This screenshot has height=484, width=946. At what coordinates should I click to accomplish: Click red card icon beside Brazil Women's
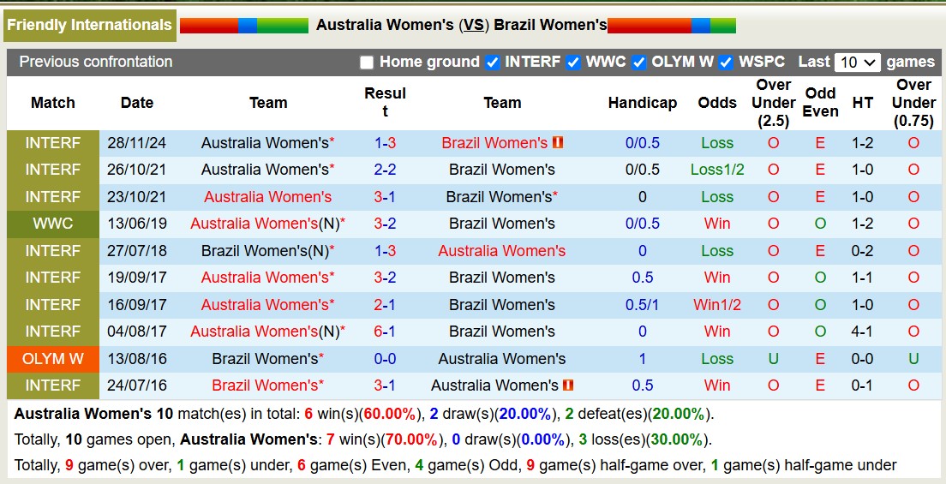[558, 143]
